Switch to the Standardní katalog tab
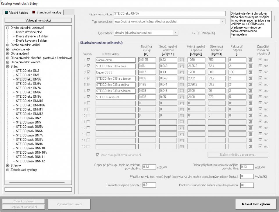This screenshot has height=212, width=279. click(47, 12)
